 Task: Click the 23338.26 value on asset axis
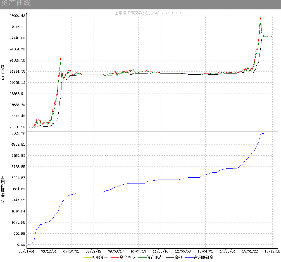[17, 127]
